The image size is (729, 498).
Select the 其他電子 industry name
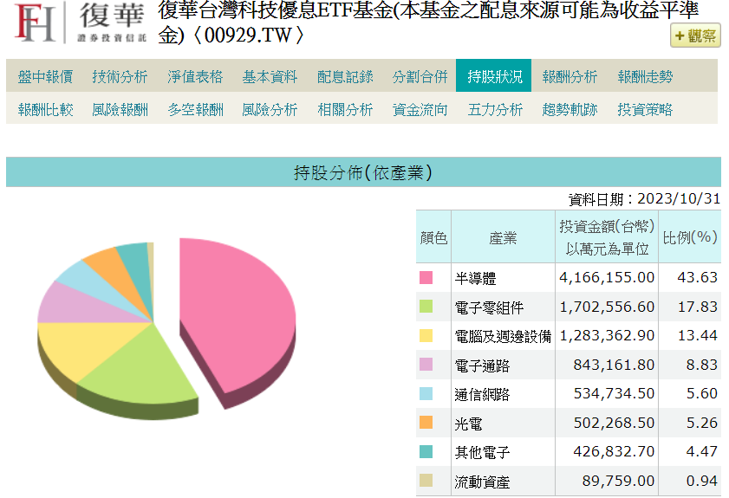[x=482, y=452]
